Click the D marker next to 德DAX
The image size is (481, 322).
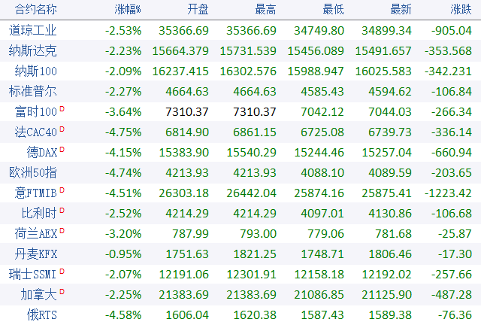click(62, 148)
